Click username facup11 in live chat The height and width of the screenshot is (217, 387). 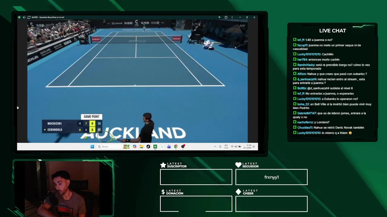(302, 45)
